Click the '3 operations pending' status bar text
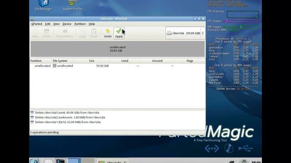 (45, 132)
